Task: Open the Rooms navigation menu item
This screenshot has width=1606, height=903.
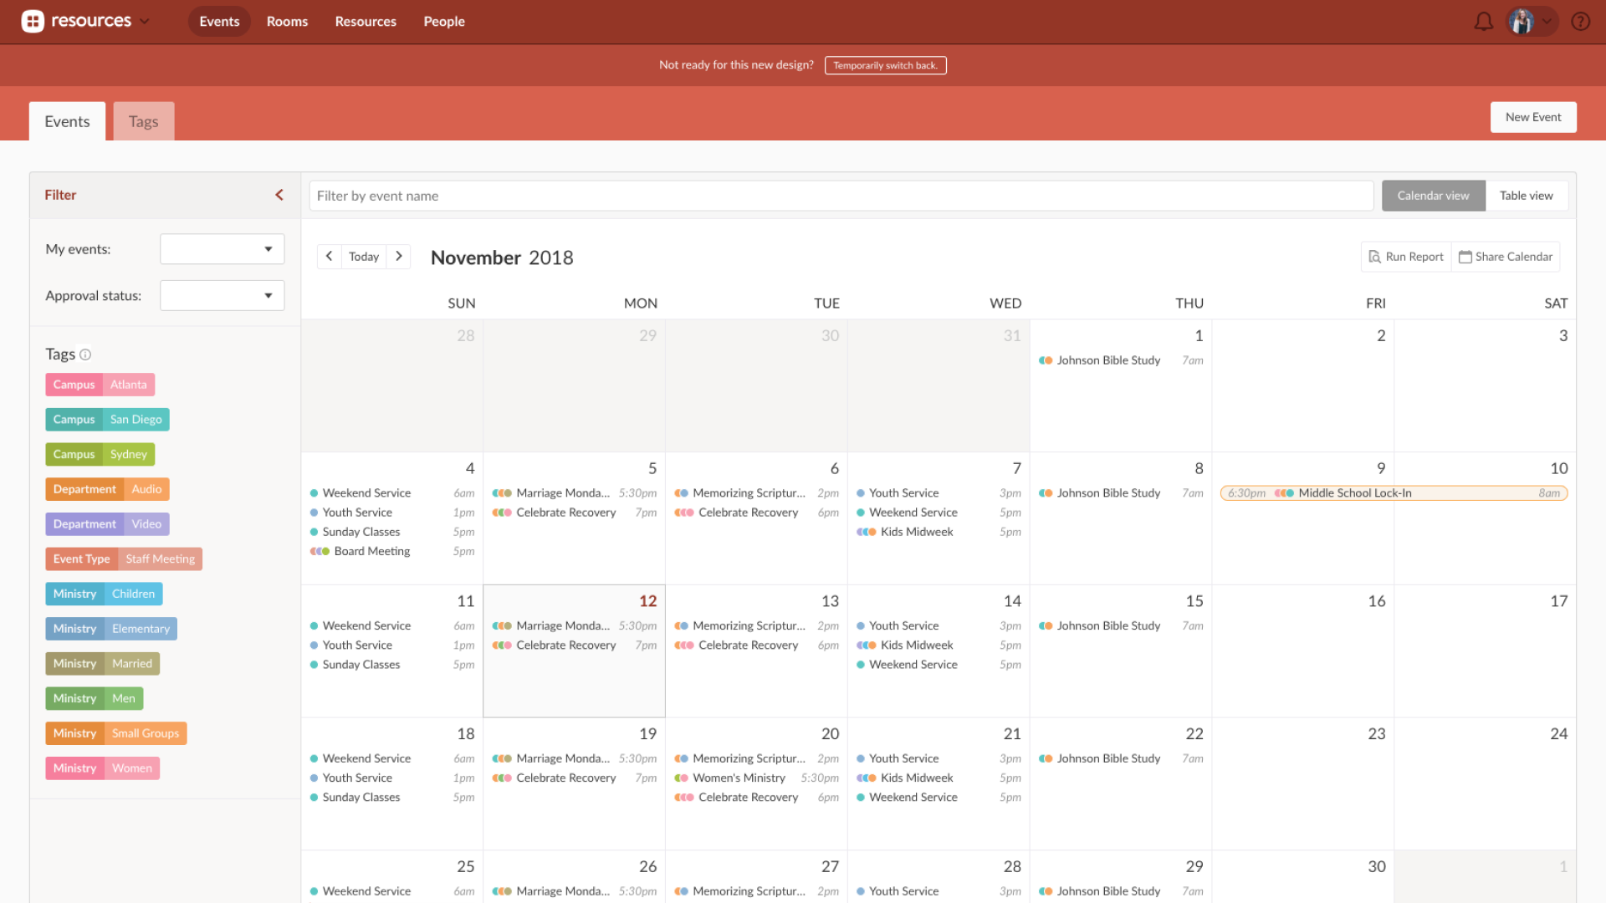Action: click(x=287, y=21)
